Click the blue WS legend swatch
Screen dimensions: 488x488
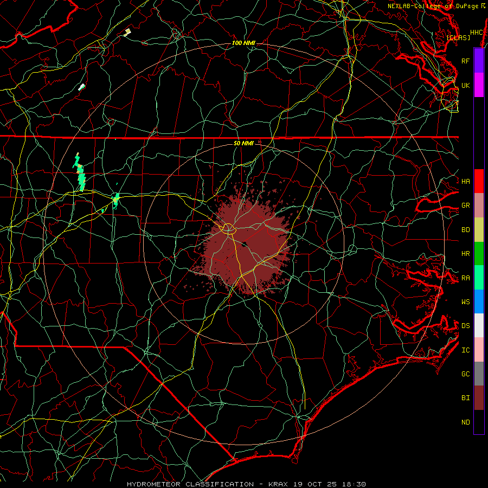point(479,301)
